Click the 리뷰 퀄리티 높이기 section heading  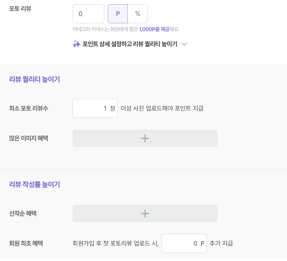(34, 79)
